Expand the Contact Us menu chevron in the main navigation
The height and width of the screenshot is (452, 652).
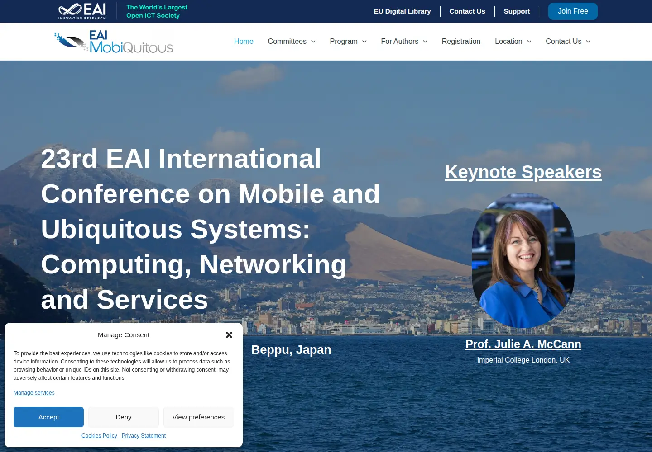[588, 42]
